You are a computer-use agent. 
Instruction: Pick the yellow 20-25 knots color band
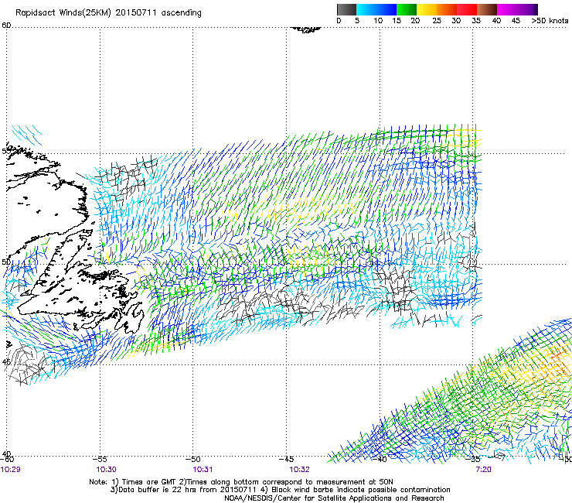tap(427, 9)
